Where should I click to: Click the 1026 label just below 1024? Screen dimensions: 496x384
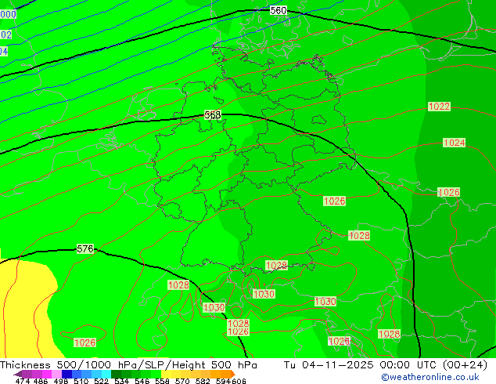click(x=449, y=192)
